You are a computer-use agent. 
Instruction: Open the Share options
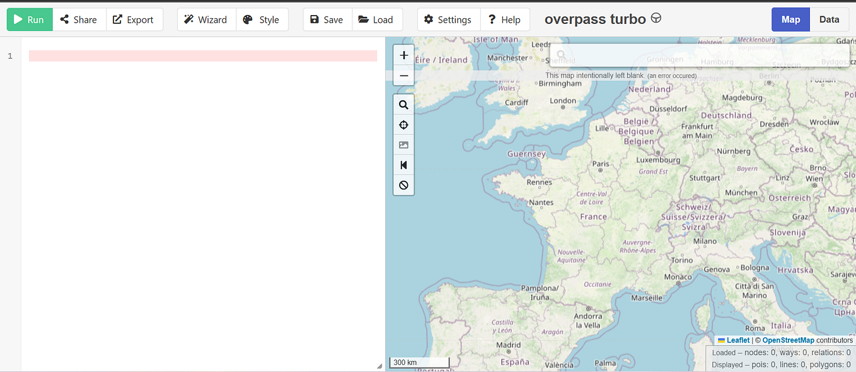[x=79, y=20]
